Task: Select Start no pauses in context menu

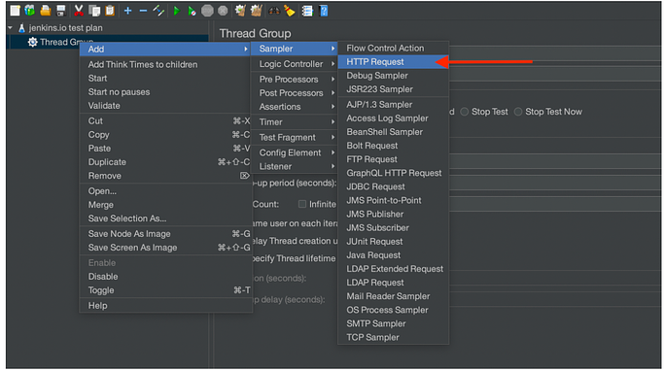Action: [x=165, y=92]
